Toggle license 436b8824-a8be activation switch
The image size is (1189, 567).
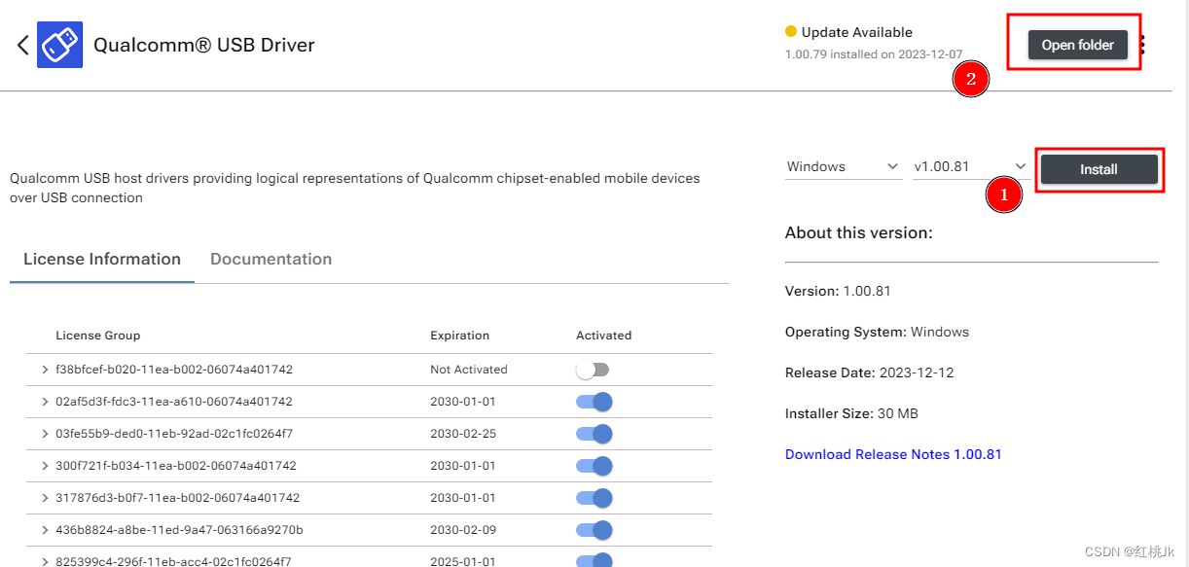594,530
